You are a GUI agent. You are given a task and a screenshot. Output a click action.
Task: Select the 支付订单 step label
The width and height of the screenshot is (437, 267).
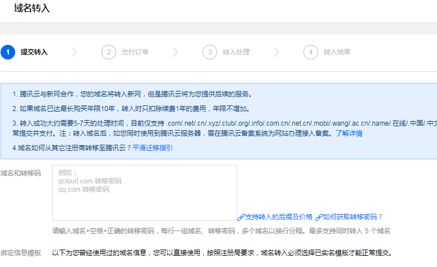pyautogui.click(x=135, y=52)
